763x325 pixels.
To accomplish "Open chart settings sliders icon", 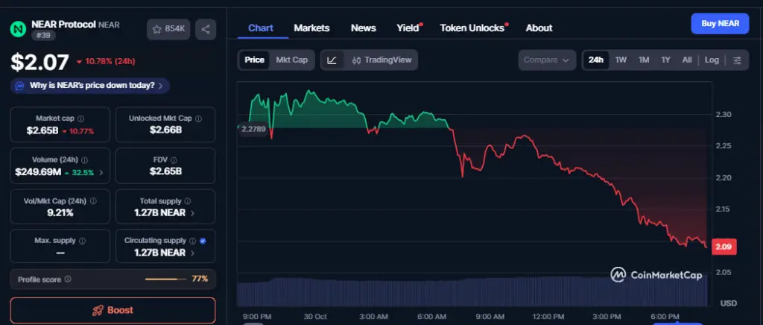I will click(x=737, y=60).
